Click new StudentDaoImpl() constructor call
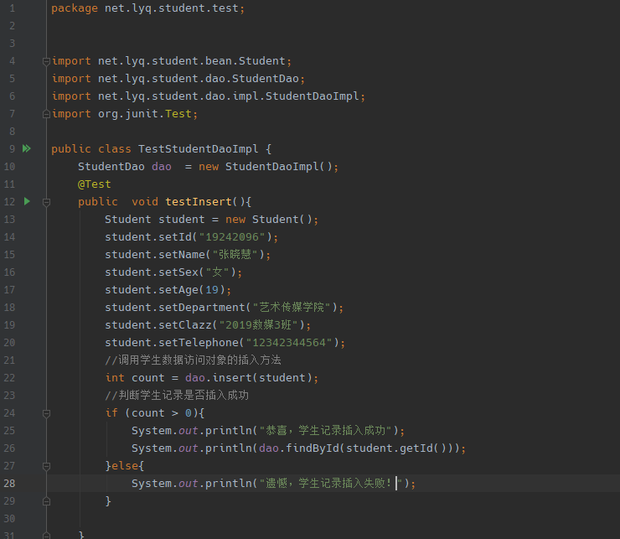Image resolution: width=620 pixels, height=539 pixels. (x=266, y=167)
